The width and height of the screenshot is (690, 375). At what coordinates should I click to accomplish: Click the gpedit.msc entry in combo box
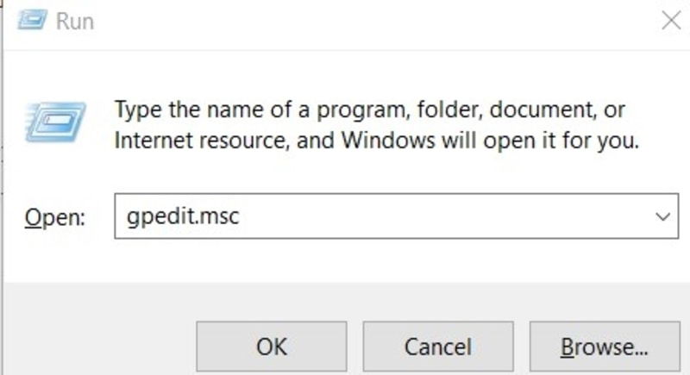[183, 216]
